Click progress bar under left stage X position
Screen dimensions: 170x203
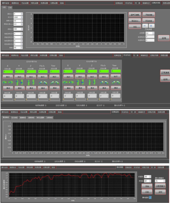coord(8,99)
